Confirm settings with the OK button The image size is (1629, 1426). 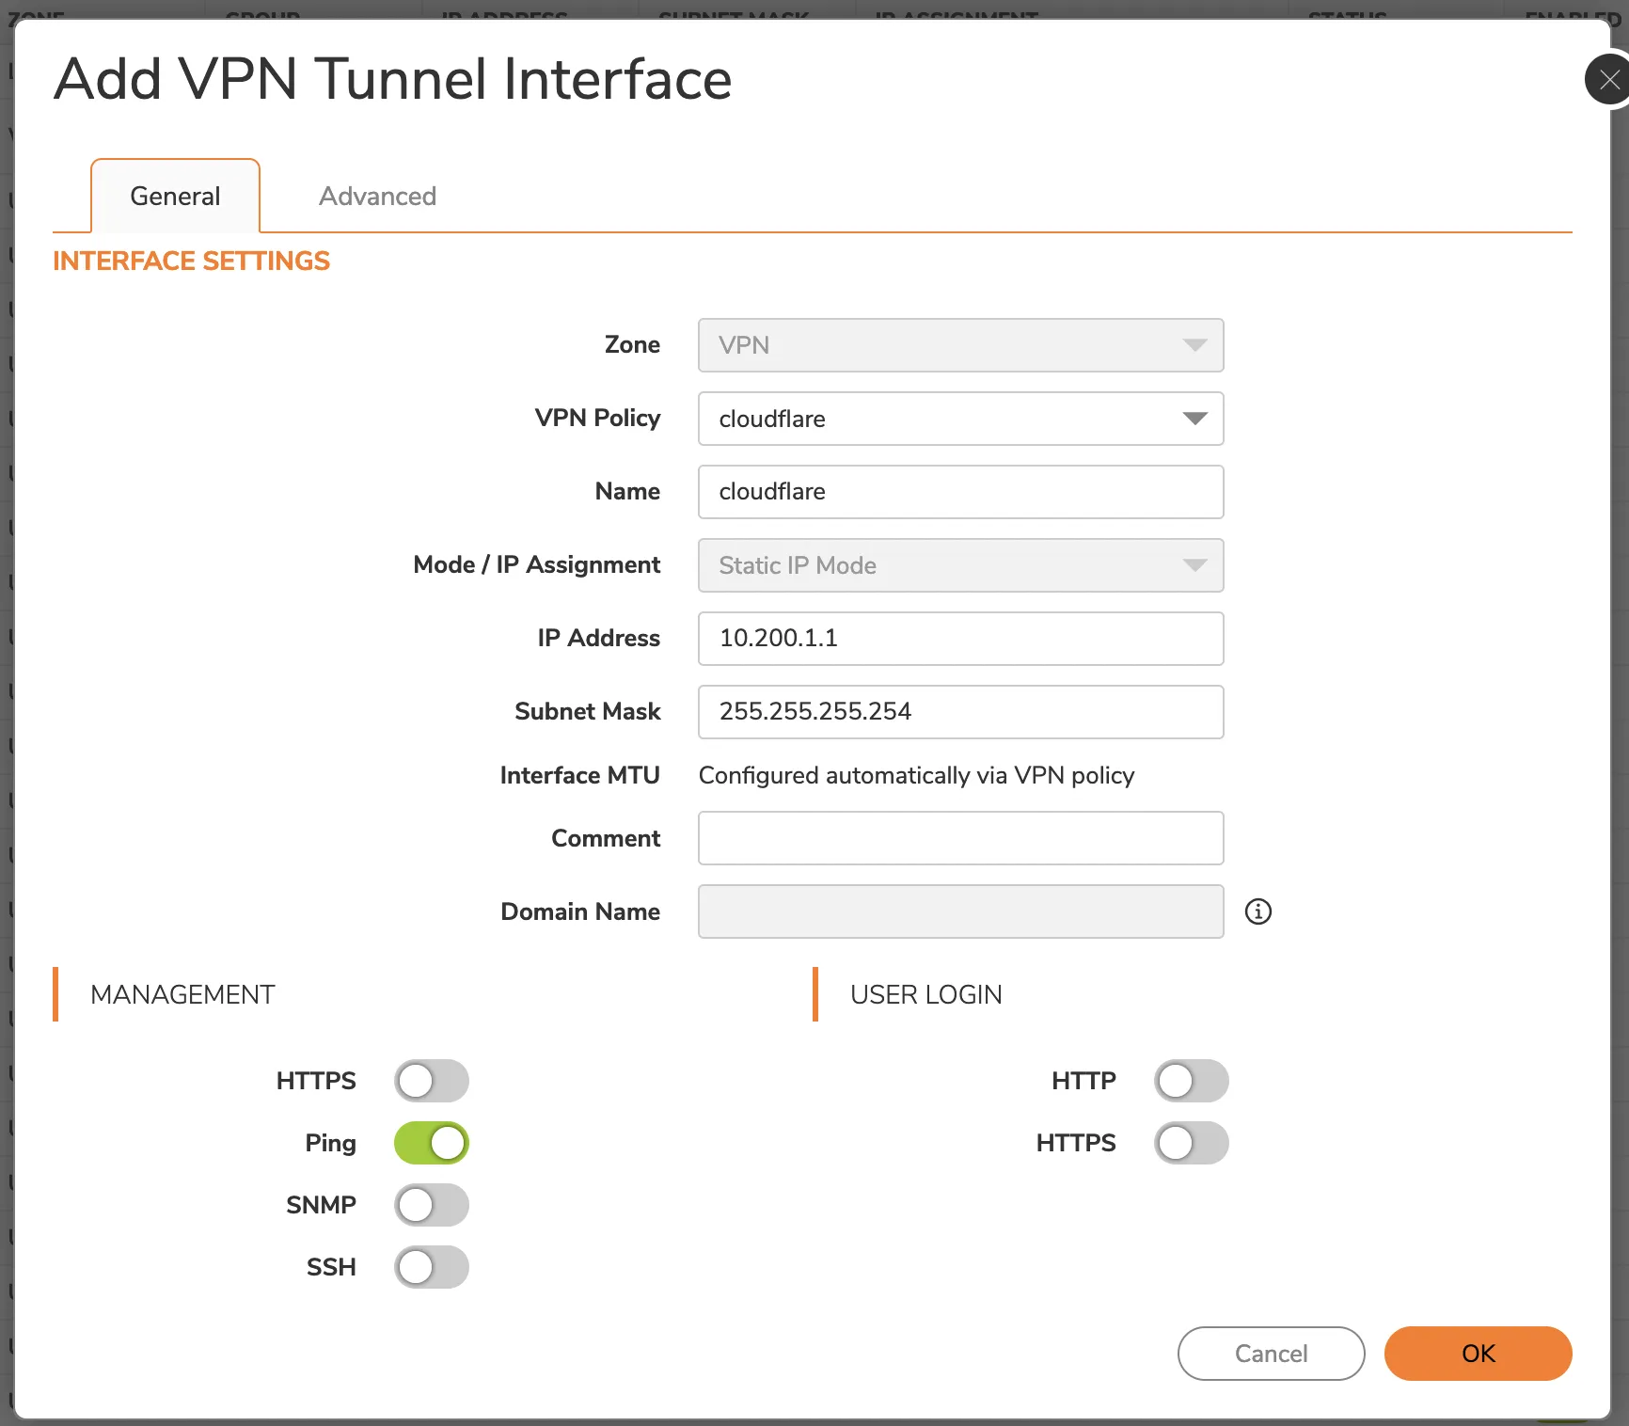(x=1477, y=1354)
